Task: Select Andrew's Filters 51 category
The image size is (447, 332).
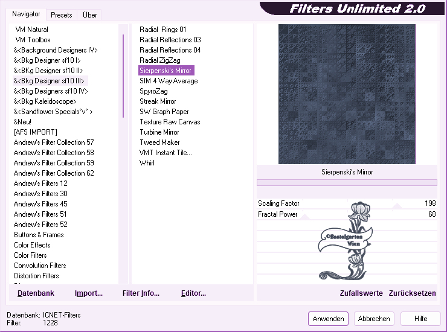Action: [40, 214]
